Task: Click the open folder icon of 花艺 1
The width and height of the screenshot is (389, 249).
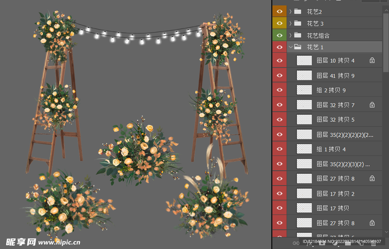Action: point(298,47)
